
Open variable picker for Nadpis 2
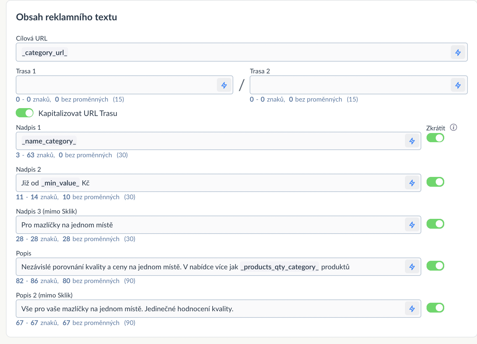coord(412,183)
